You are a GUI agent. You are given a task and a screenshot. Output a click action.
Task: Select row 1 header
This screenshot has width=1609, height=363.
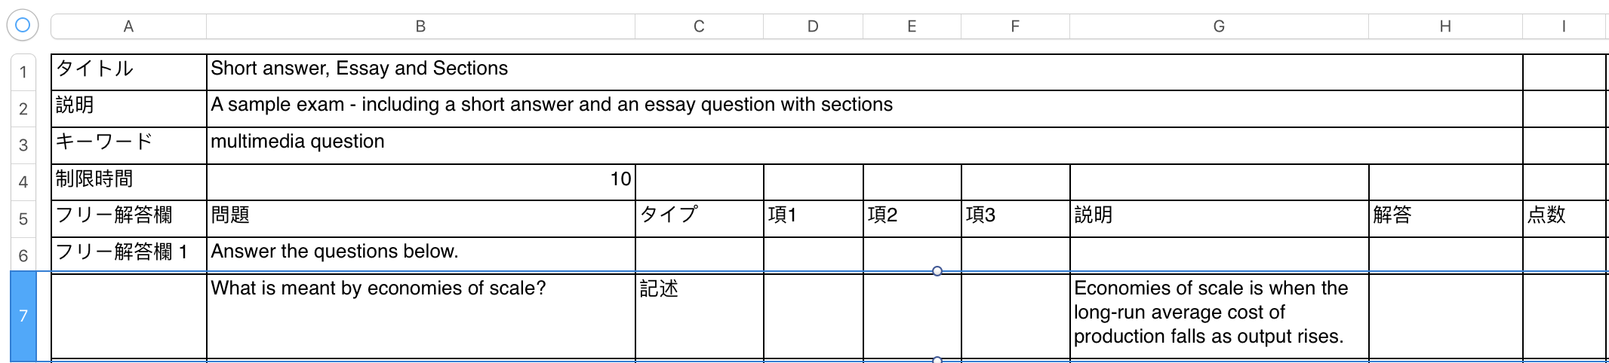(x=23, y=72)
